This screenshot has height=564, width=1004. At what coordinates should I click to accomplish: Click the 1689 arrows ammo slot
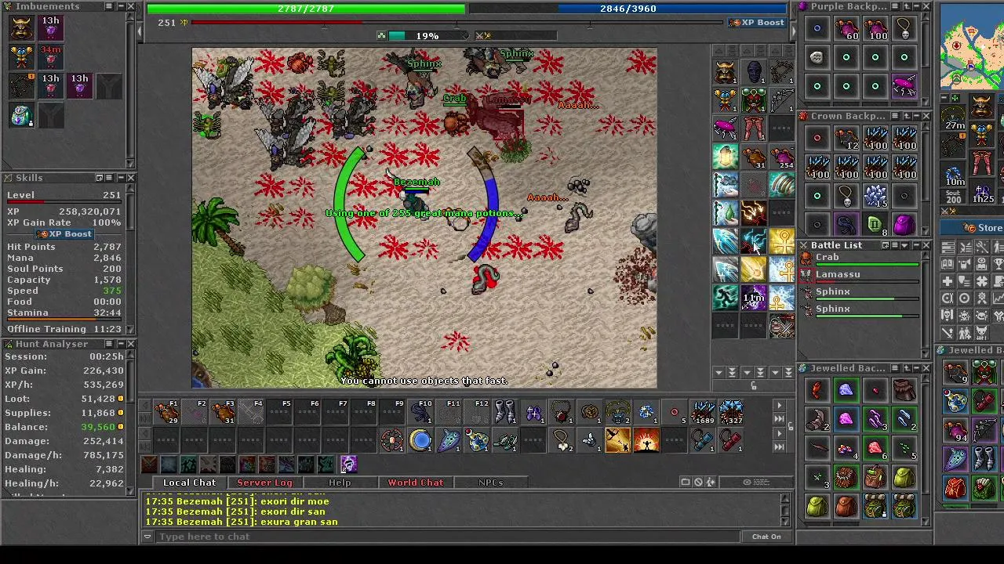click(704, 412)
